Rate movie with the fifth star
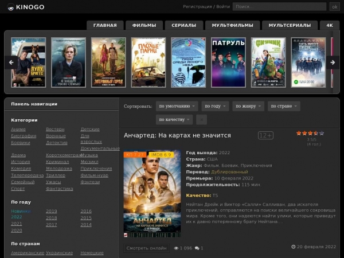The image size is (344, 258). [x=321, y=133]
